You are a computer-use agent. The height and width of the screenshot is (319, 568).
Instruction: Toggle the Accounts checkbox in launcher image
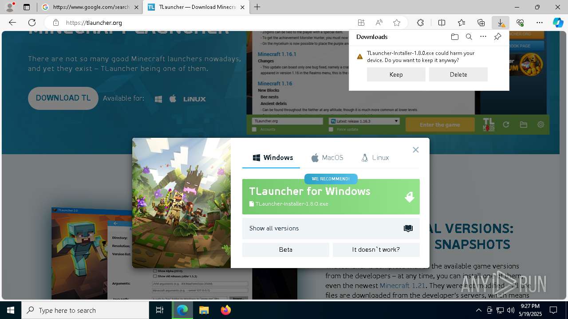tap(254, 129)
